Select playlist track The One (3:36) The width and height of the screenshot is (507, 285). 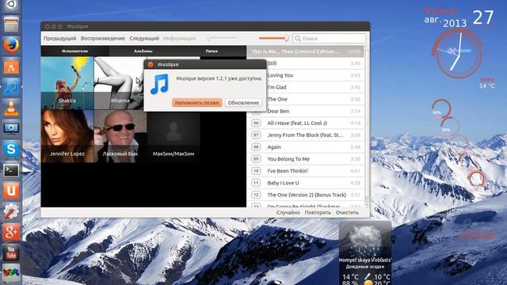coord(306,99)
